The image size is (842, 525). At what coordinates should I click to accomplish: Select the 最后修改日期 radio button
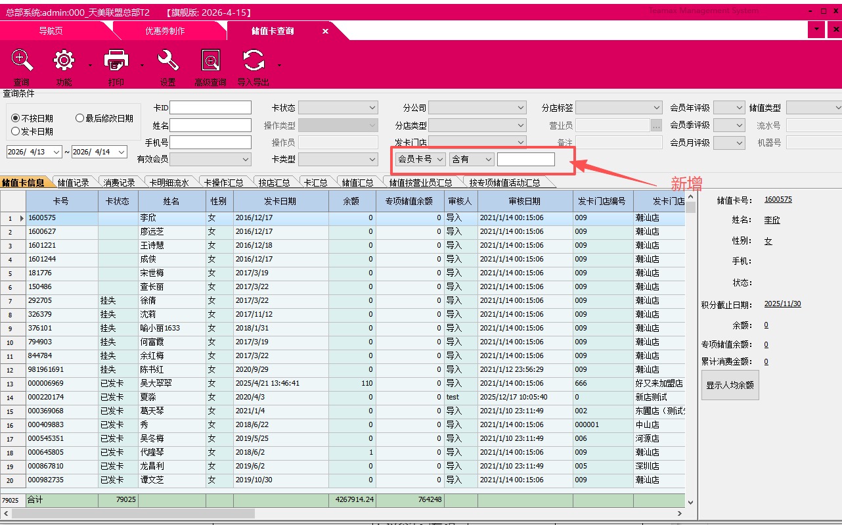click(x=79, y=118)
